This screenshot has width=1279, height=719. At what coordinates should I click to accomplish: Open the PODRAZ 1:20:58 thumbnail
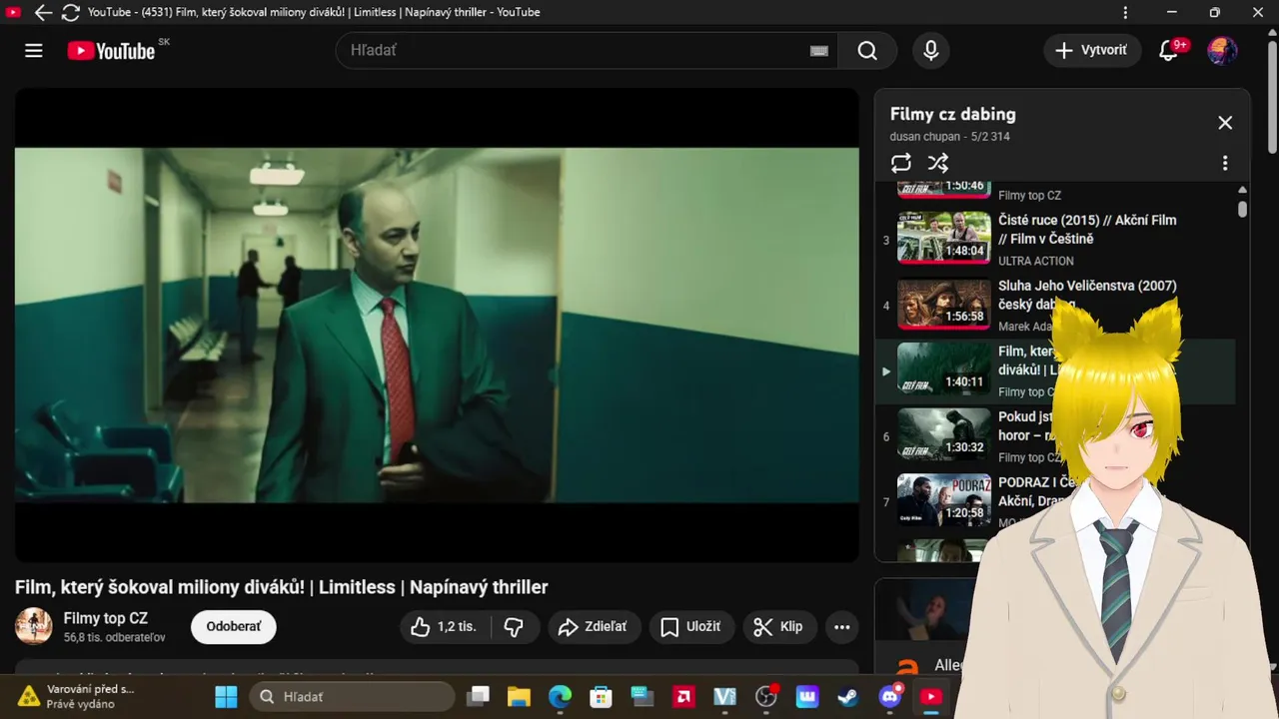point(944,500)
